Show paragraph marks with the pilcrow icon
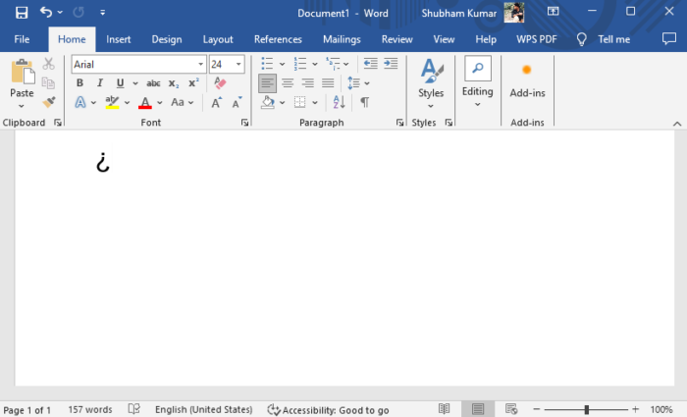The height and width of the screenshot is (417, 687). tap(364, 102)
